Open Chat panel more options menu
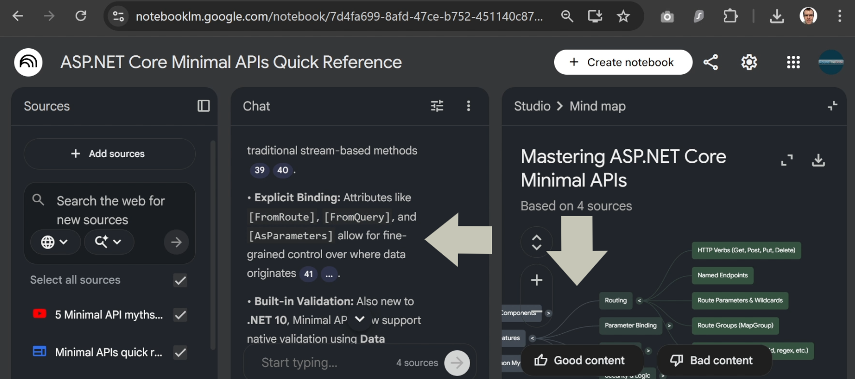The image size is (855, 379). 468,106
